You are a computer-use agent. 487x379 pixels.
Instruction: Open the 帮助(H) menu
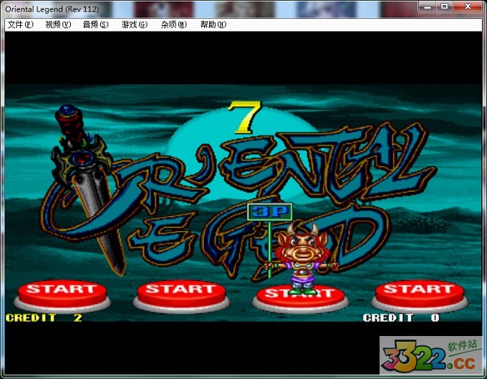(213, 24)
